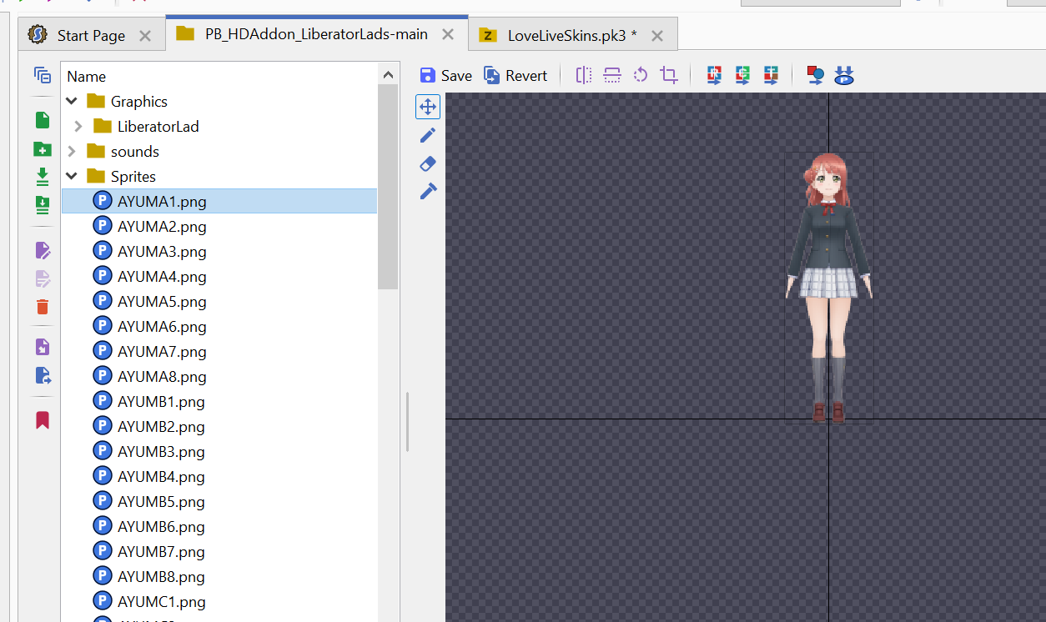Click the Crop image icon
Screen dimensions: 1046x622
click(669, 76)
